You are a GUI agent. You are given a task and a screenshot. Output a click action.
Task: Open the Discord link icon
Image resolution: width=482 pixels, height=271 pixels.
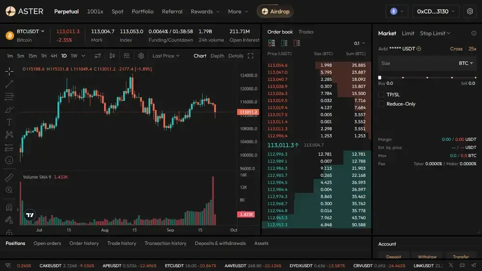462,265
